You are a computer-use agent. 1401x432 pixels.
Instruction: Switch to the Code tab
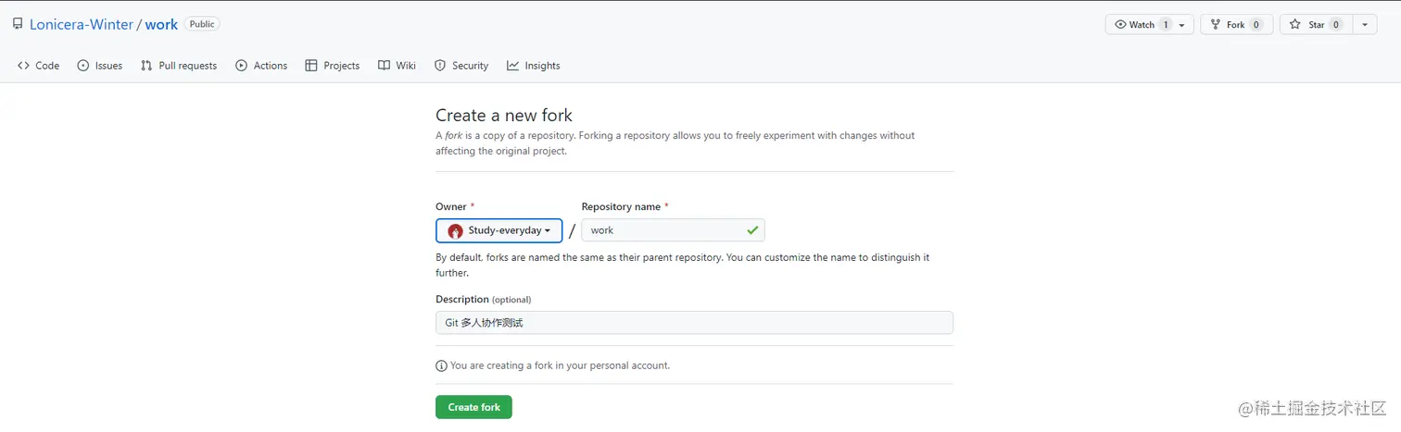coord(39,66)
